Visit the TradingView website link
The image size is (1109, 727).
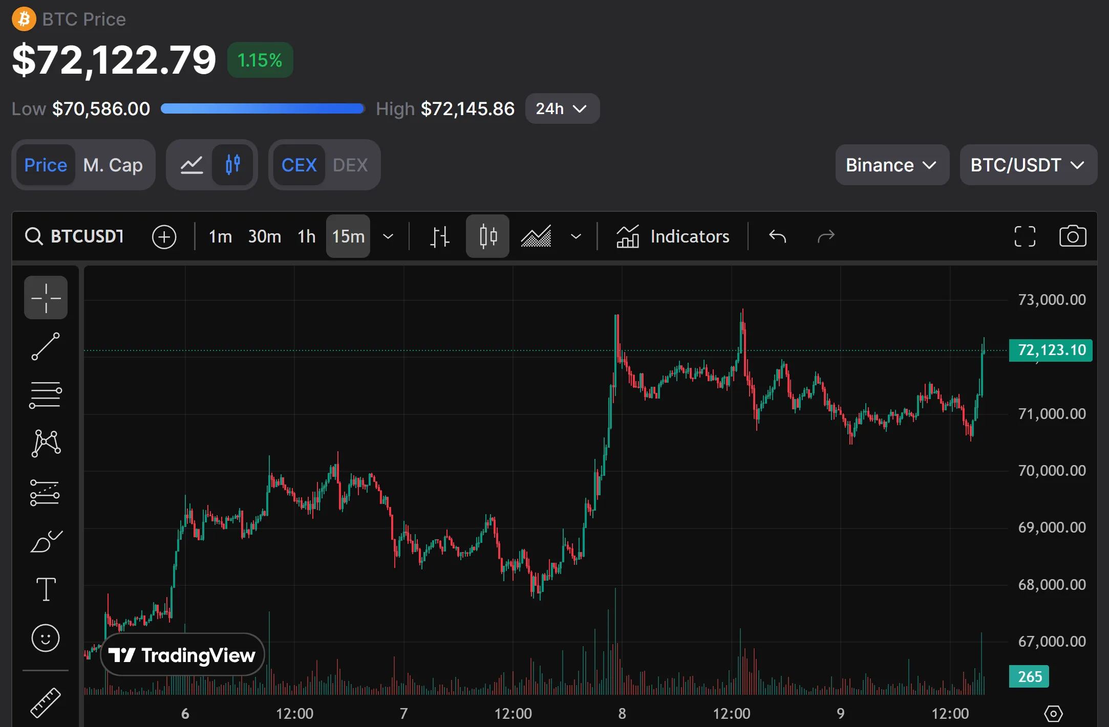pos(182,654)
